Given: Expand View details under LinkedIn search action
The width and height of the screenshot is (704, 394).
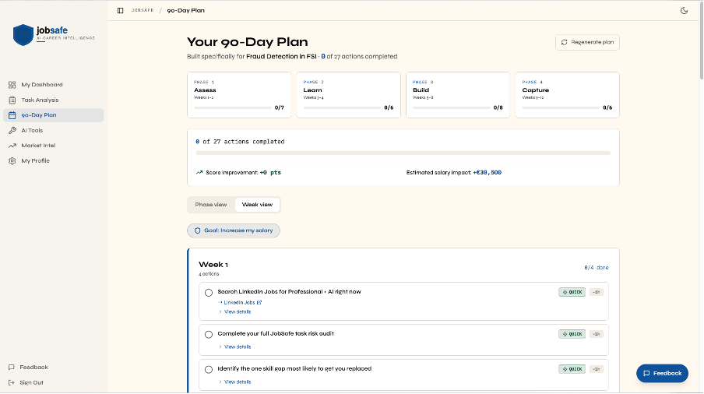Looking at the screenshot, I should [x=237, y=311].
